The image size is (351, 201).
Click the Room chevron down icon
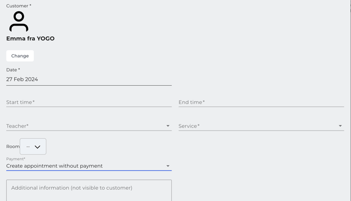click(37, 147)
